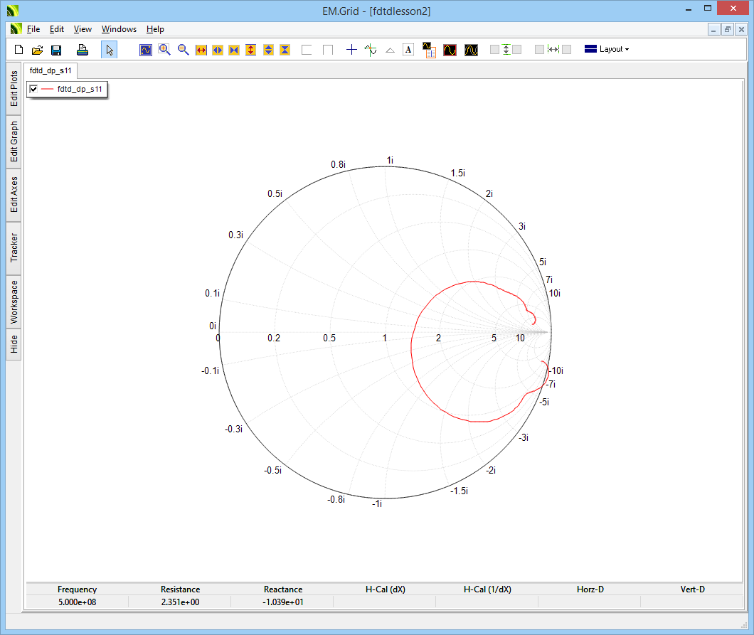Click the Frequency value field in status bar
Image resolution: width=754 pixels, height=635 pixels.
(x=77, y=602)
